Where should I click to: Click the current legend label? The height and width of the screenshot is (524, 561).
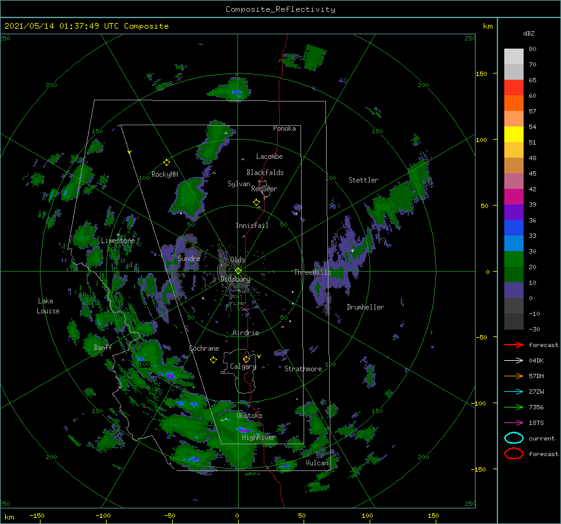click(542, 438)
